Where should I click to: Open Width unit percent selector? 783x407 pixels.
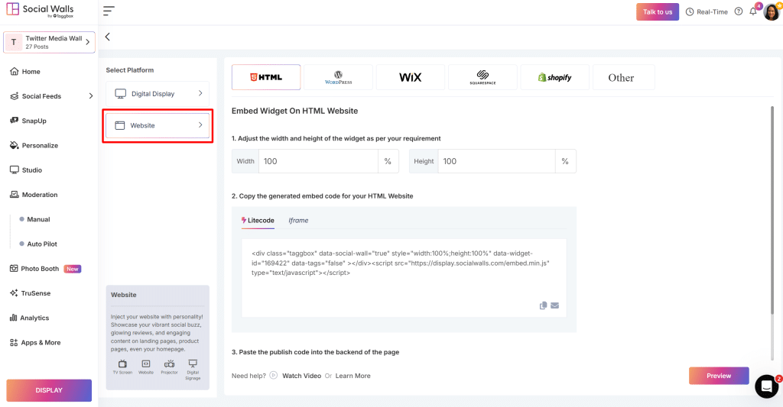point(388,161)
